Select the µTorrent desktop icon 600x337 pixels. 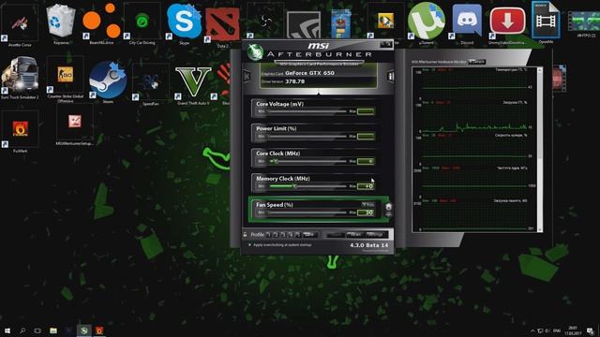[x=427, y=22]
